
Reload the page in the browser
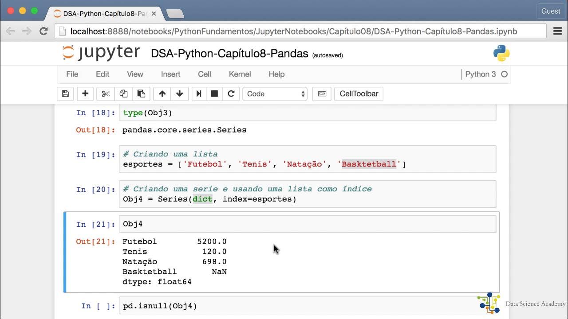(43, 31)
